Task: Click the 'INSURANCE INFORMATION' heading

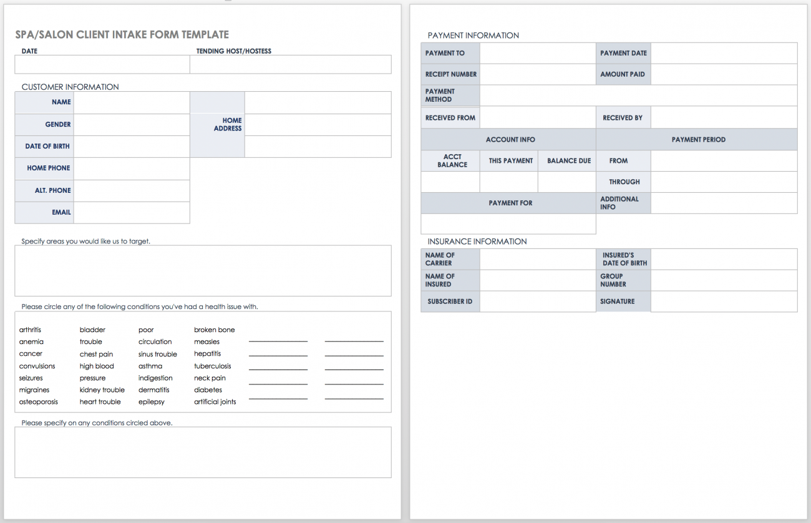Action: pyautogui.click(x=477, y=242)
